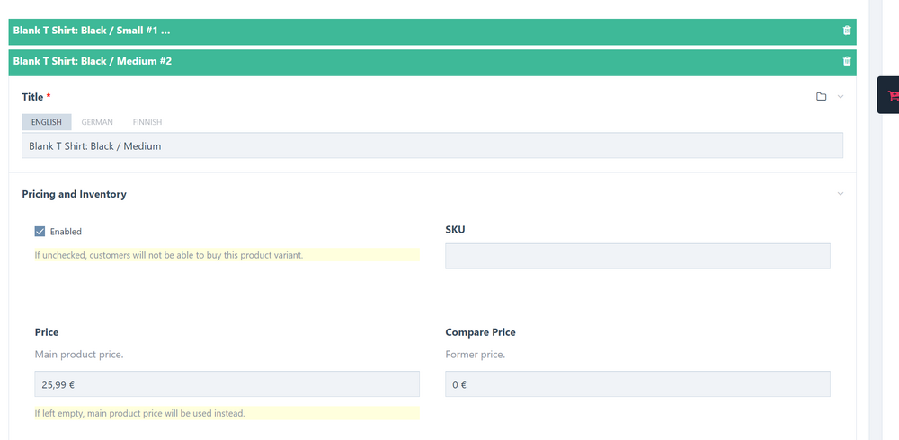Viewport: 899px width, 440px height.
Task: Switch to the English language tab
Action: (x=47, y=122)
